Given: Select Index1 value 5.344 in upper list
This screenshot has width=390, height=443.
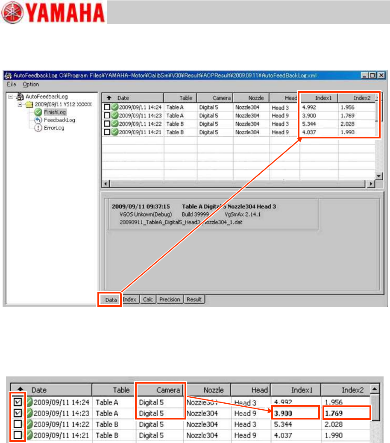Looking at the screenshot, I should (x=309, y=124).
